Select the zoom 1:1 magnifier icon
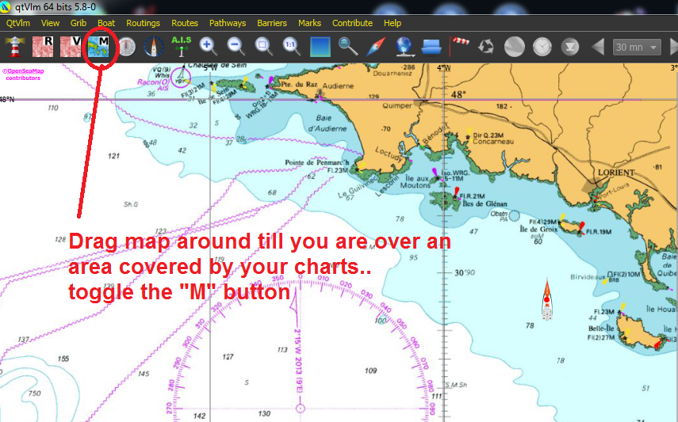 point(291,46)
